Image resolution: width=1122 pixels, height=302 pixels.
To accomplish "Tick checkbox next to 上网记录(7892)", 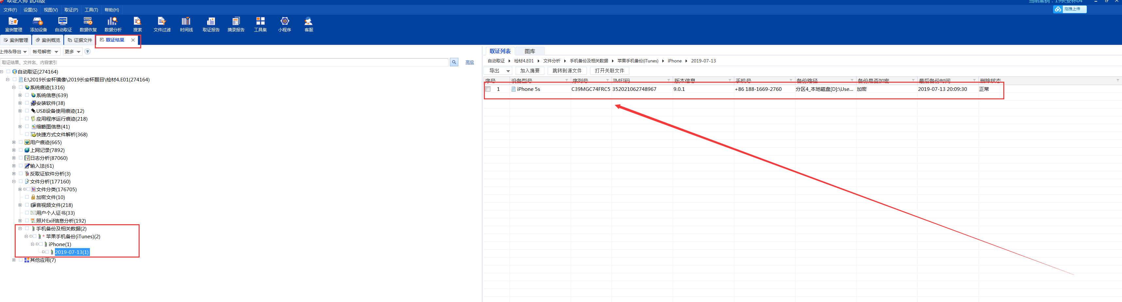I will [21, 150].
